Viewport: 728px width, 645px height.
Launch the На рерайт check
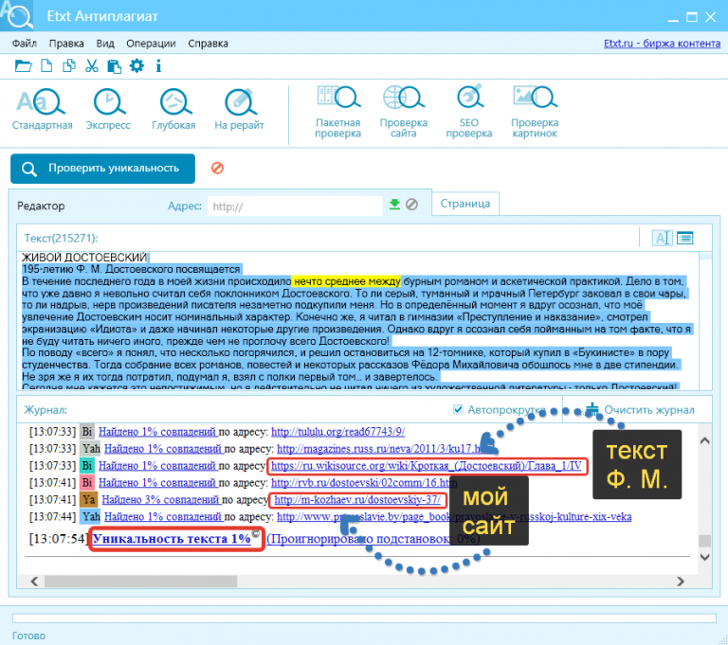pyautogui.click(x=239, y=110)
